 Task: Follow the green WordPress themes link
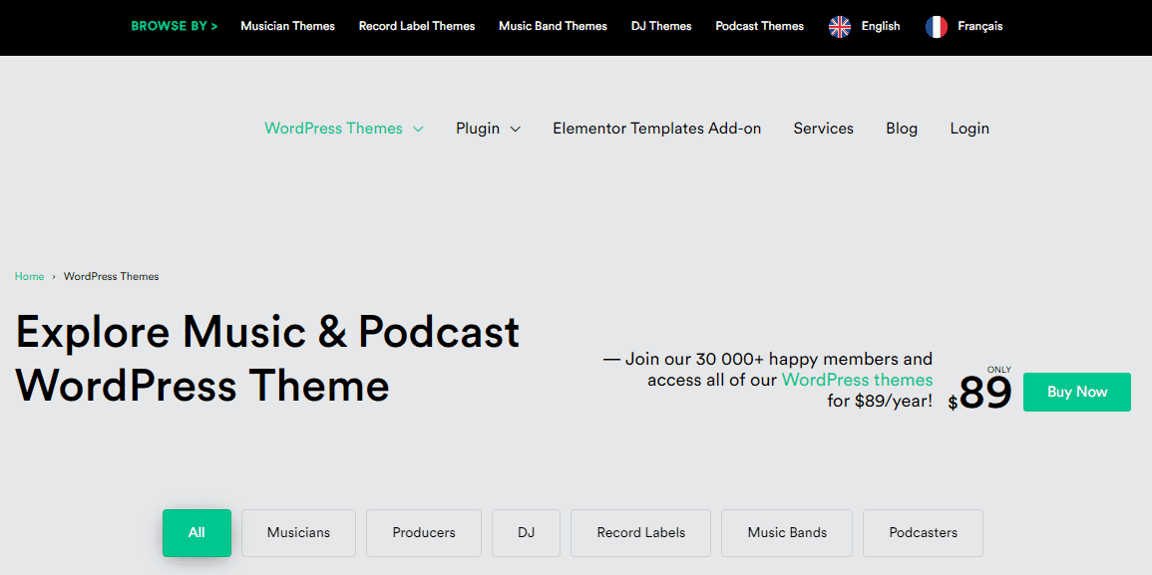pos(858,381)
